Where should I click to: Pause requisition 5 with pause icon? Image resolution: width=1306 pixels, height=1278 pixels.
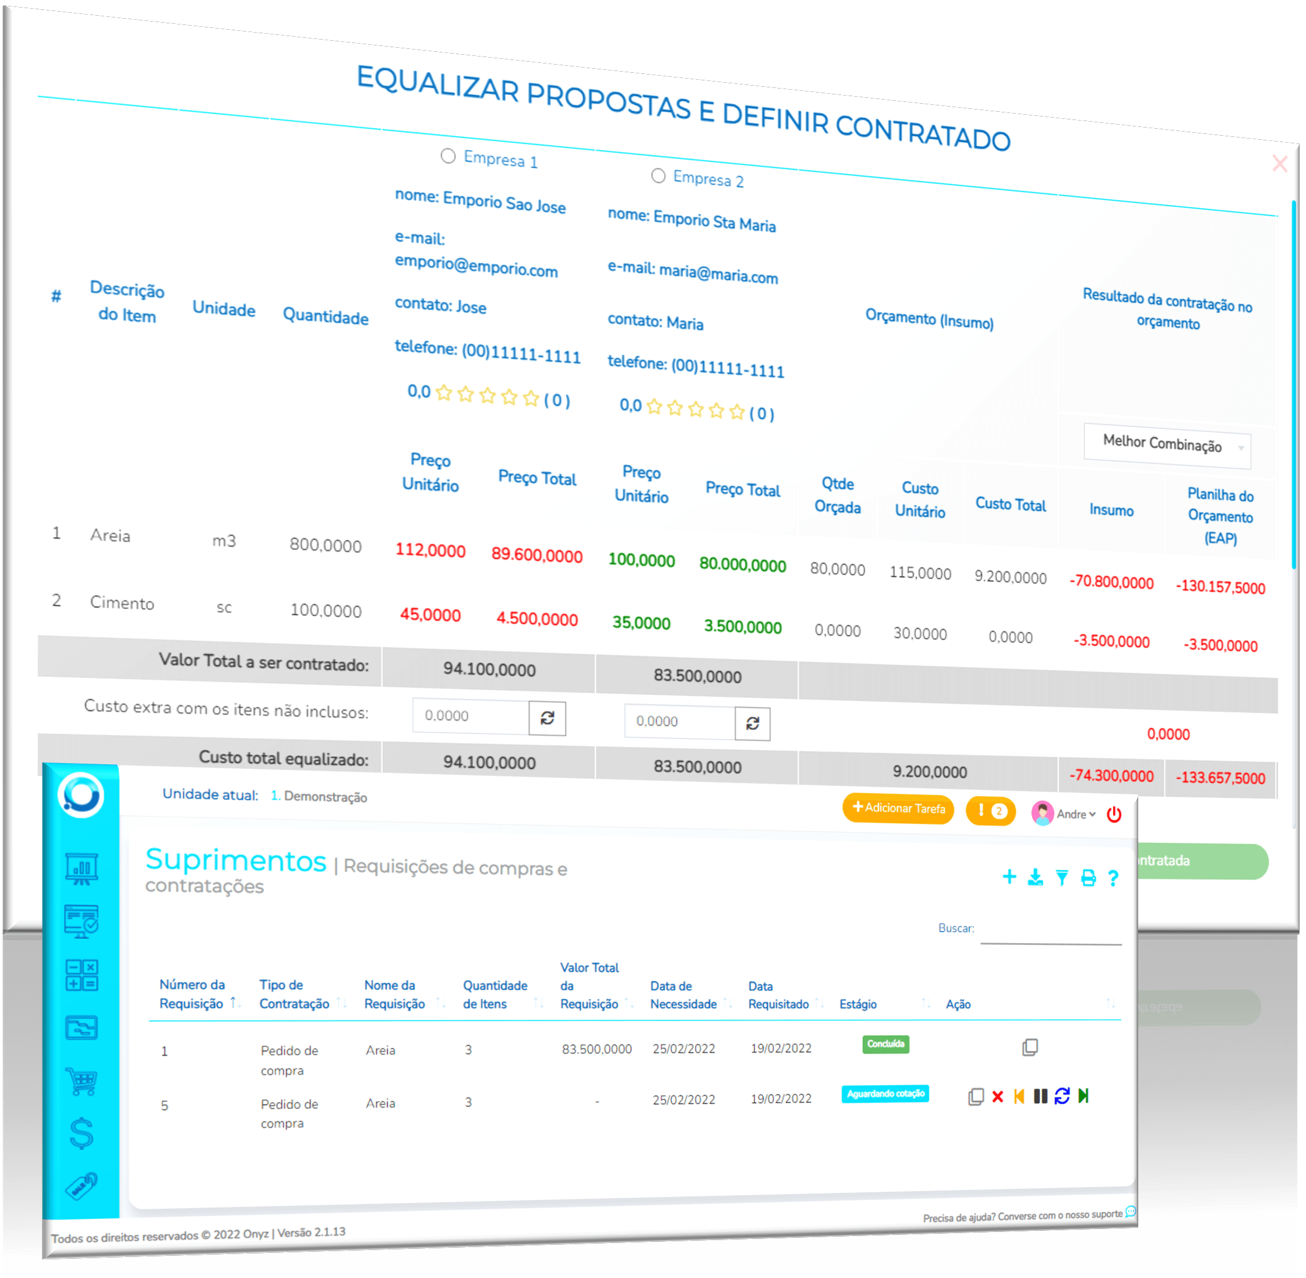point(1042,1097)
